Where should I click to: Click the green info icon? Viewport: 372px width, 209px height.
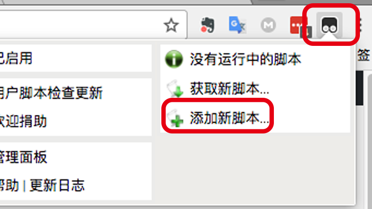(174, 59)
